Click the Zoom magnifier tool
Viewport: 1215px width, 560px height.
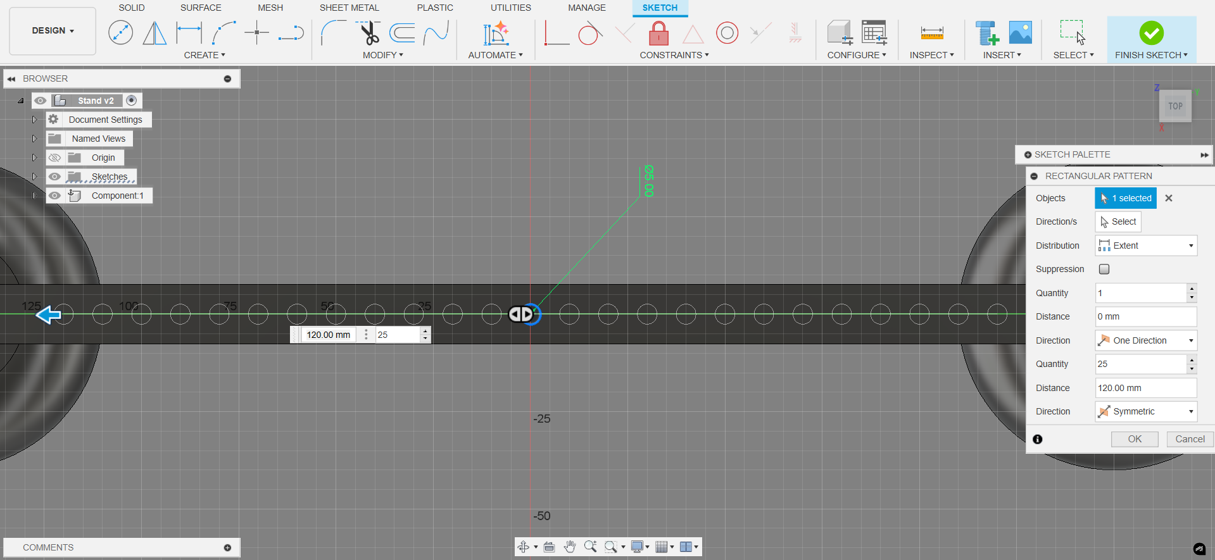tap(590, 547)
